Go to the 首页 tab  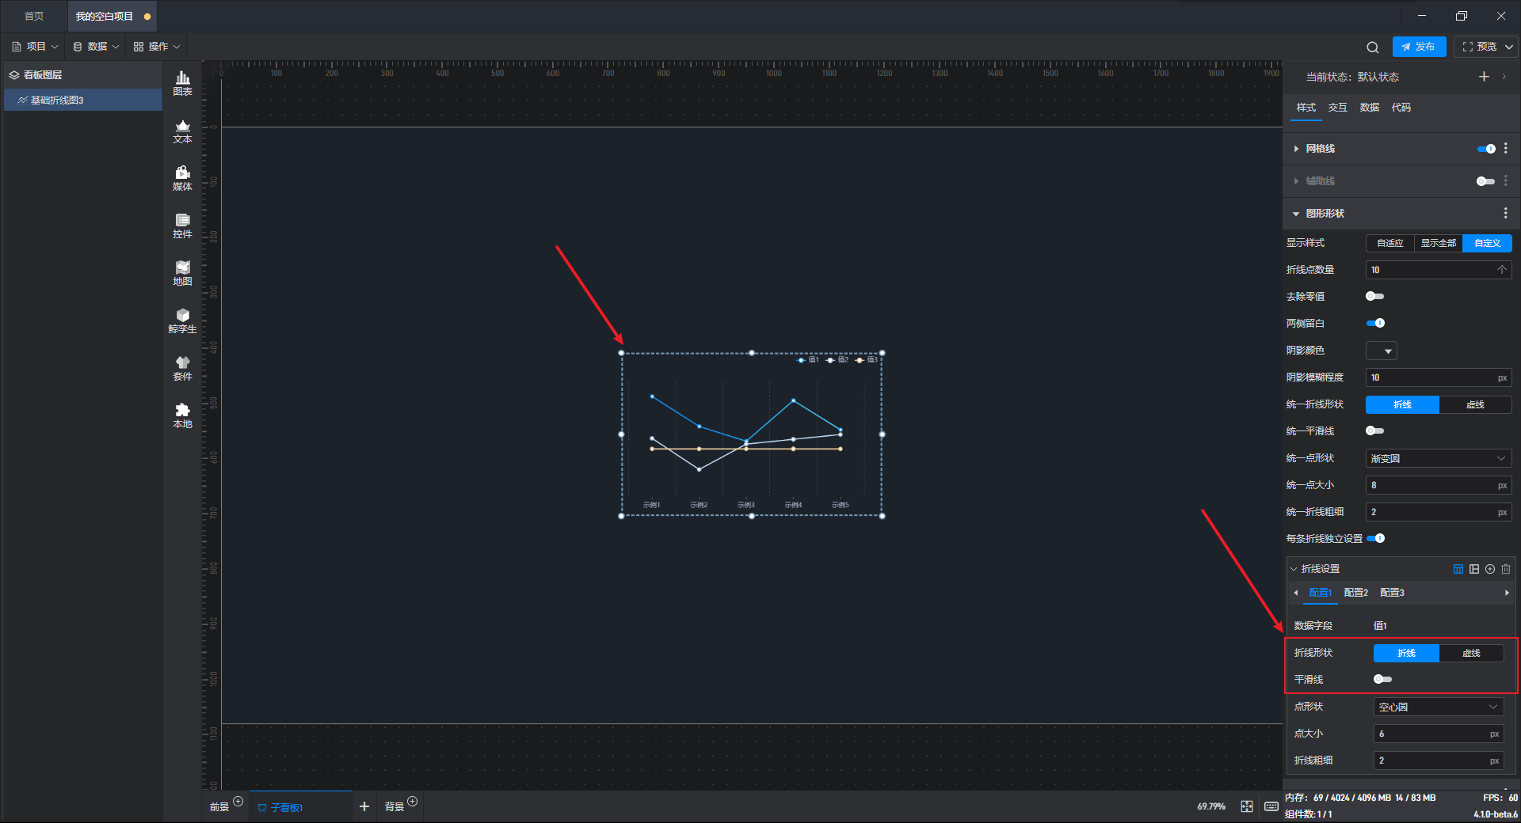pos(34,16)
